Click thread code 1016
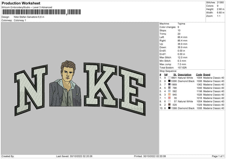The width and height of the screenshot is (226, 159). (x=199, y=98)
